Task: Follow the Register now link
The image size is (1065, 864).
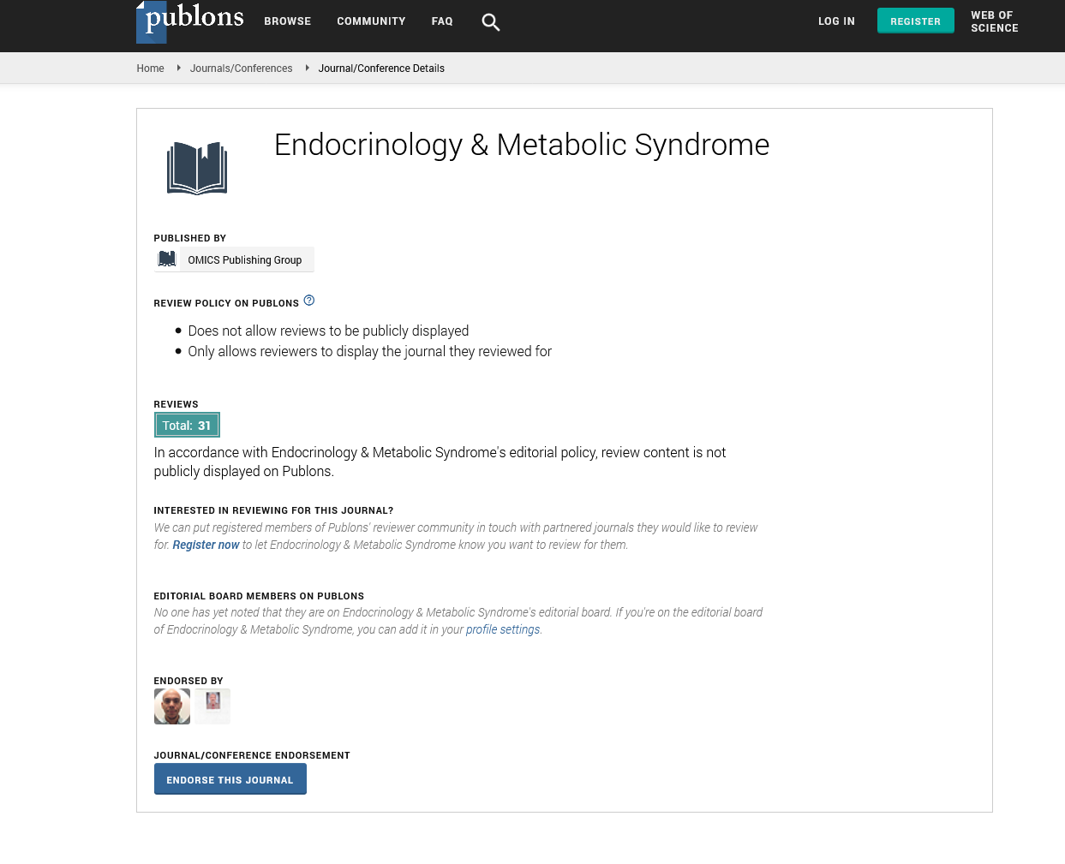Action: [x=206, y=545]
